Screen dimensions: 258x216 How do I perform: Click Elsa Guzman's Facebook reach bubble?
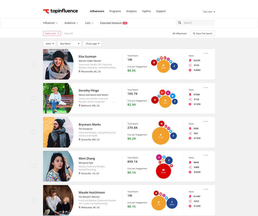[x=174, y=66]
